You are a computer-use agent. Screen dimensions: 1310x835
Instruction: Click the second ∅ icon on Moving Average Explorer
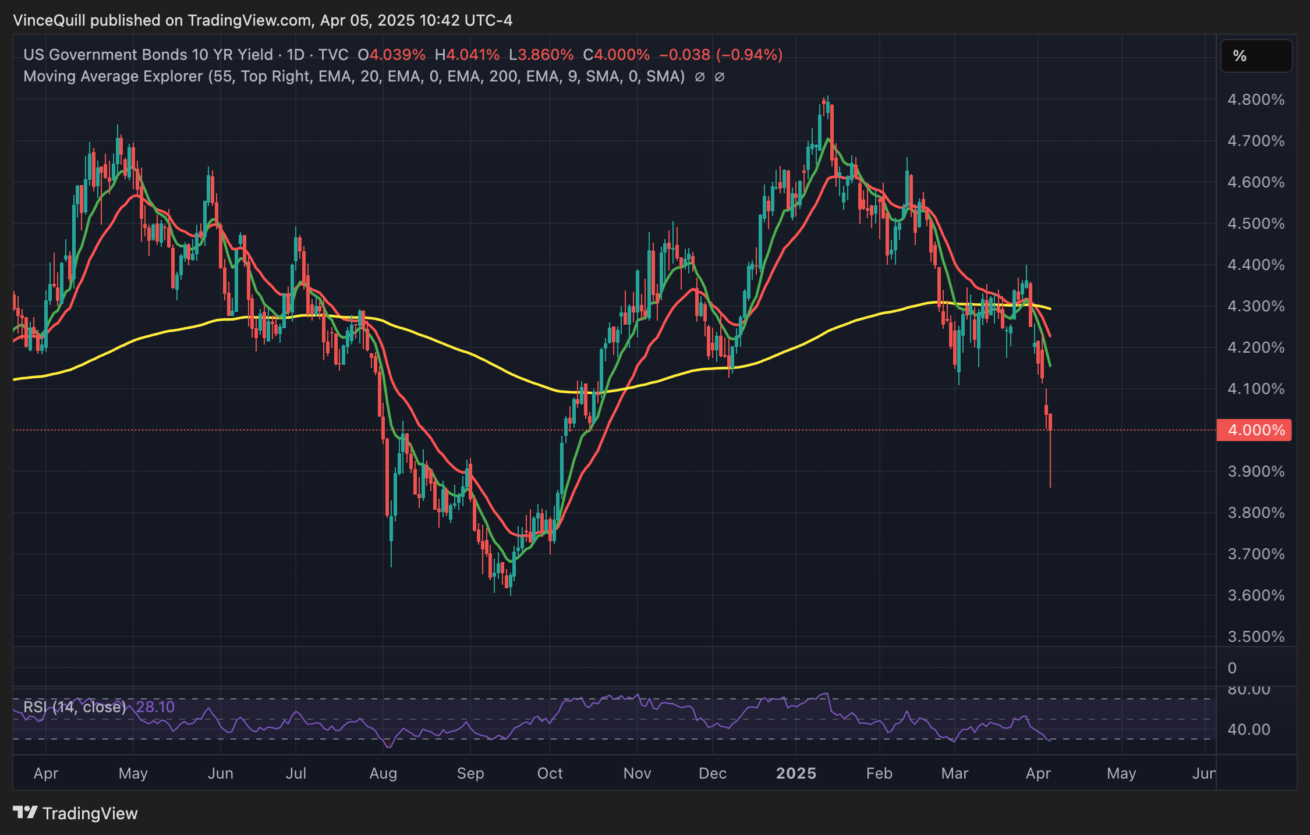pyautogui.click(x=720, y=76)
